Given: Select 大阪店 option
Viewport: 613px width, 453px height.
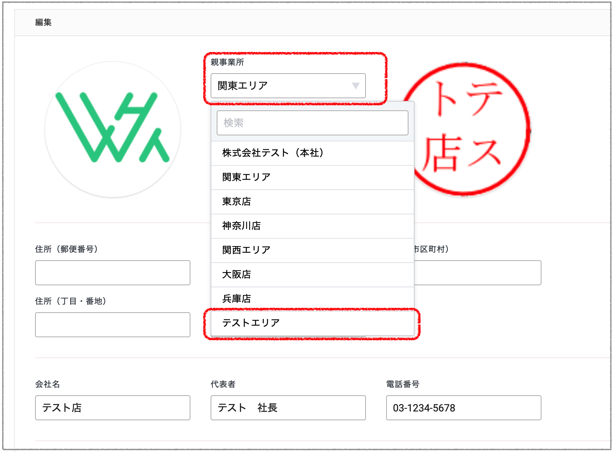Looking at the screenshot, I should pos(312,274).
